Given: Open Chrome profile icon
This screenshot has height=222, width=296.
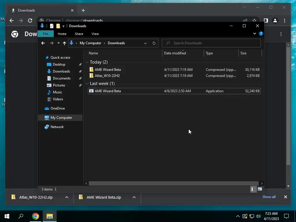Looking at the screenshot, I should pyautogui.click(x=275, y=21).
